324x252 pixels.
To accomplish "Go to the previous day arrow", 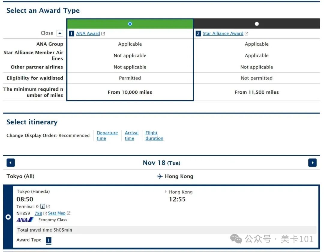I will [10, 163].
